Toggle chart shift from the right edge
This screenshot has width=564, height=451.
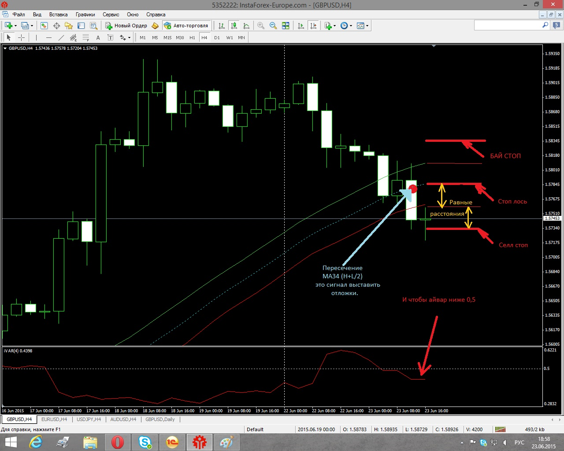pos(313,26)
